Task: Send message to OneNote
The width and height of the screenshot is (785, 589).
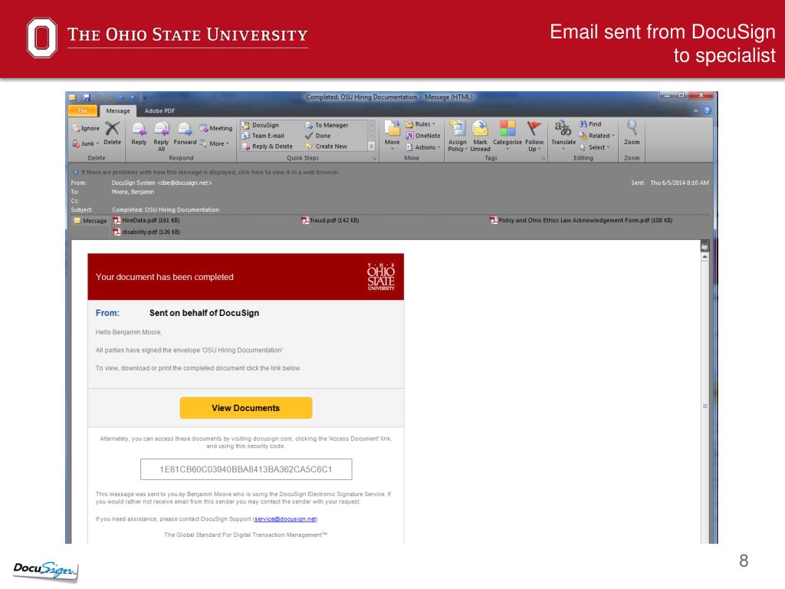Action: click(x=423, y=136)
